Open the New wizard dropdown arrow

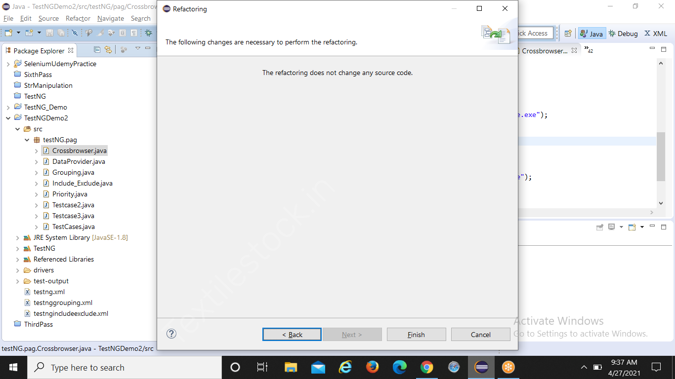point(18,33)
